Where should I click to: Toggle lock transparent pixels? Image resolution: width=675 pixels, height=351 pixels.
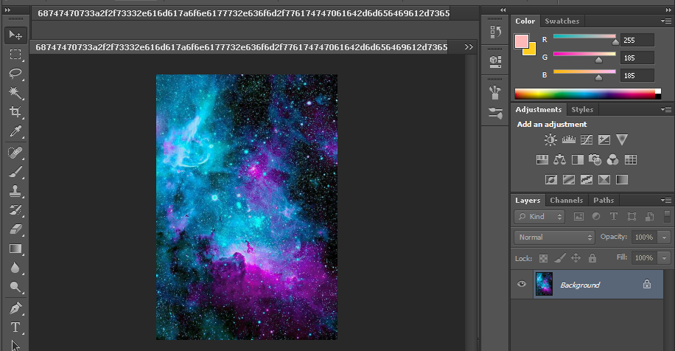pos(543,258)
